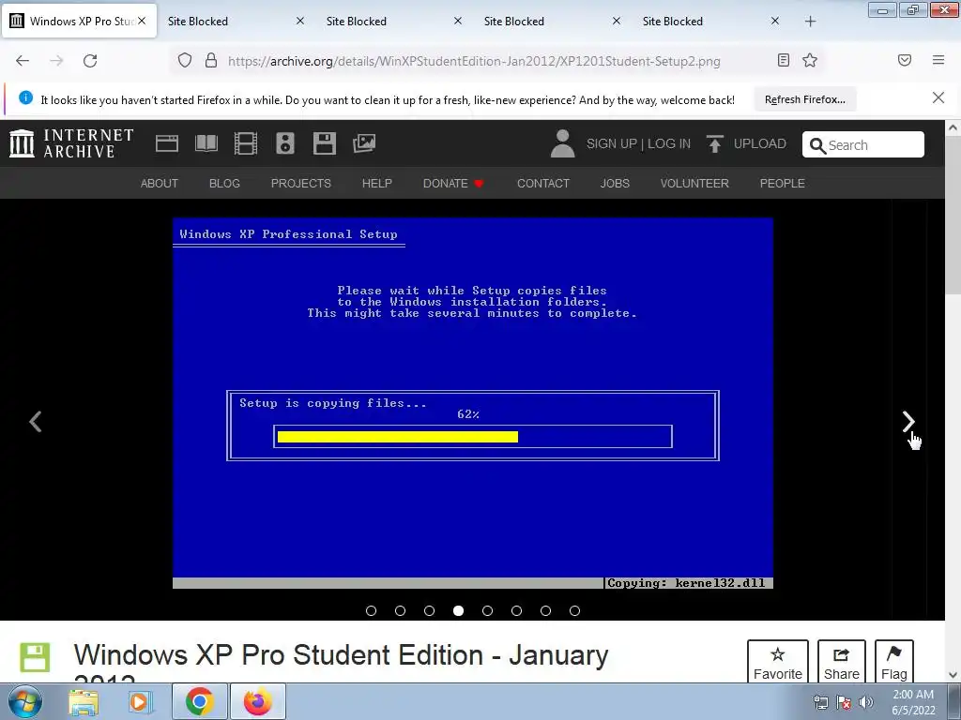Click the Share button
Image resolution: width=961 pixels, height=720 pixels.
tap(842, 662)
